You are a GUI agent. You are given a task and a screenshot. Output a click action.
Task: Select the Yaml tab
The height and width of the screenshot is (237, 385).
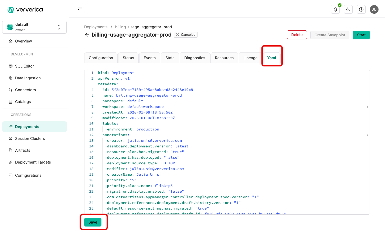click(271, 58)
